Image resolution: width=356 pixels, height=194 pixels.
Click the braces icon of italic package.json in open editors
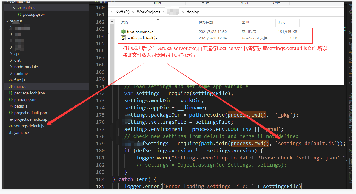(x=20, y=14)
